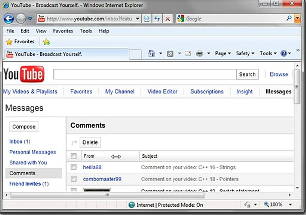This screenshot has height=215, width=306.
Task: Open Friend Invites (1)
Action: click(29, 184)
